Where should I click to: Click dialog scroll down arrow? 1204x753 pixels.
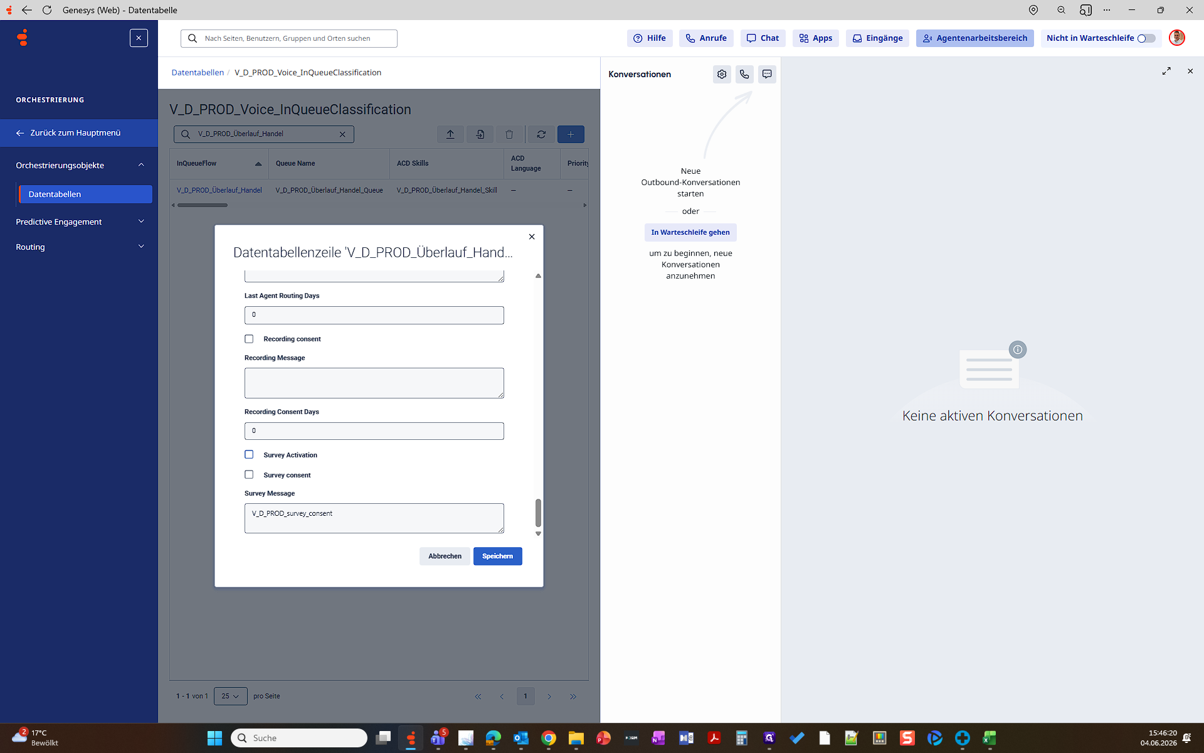tap(538, 534)
